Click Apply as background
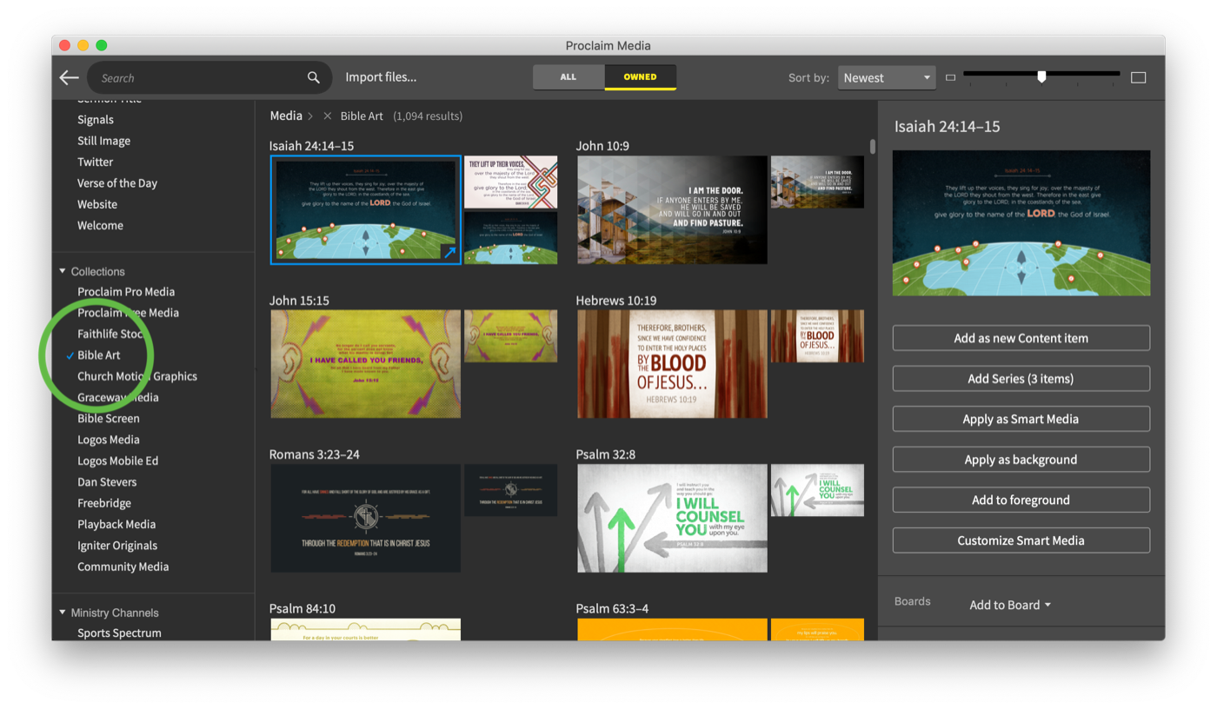This screenshot has width=1217, height=709. (1021, 460)
